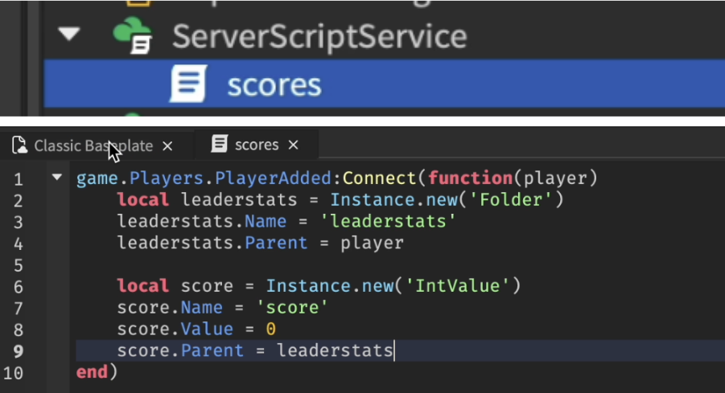Click 'Instance' on line 2

tap(373, 199)
